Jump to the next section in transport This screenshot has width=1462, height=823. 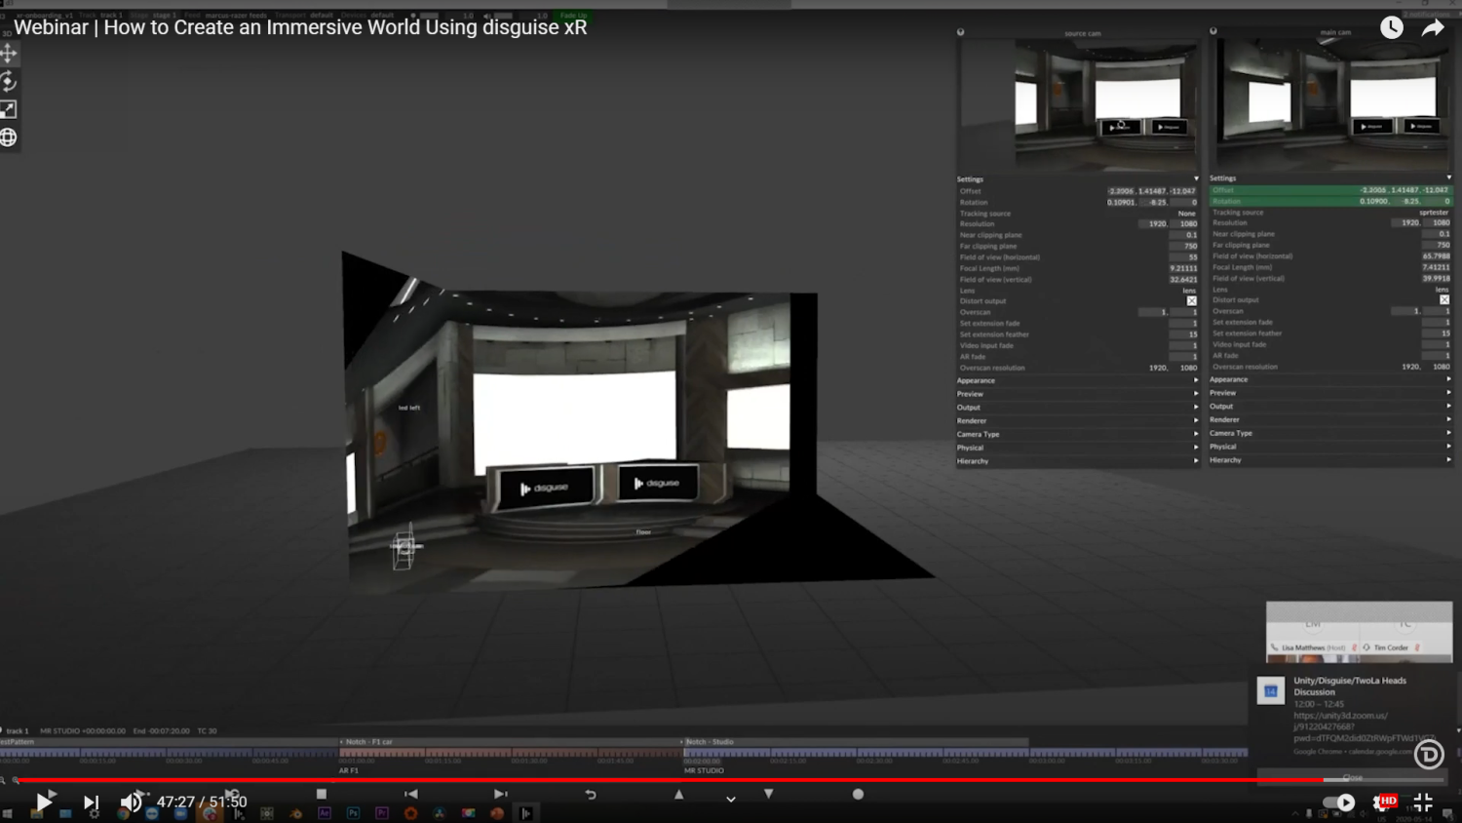(501, 794)
